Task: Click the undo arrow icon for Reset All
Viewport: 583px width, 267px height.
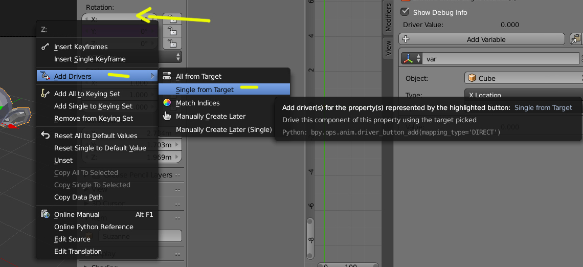Action: point(45,136)
